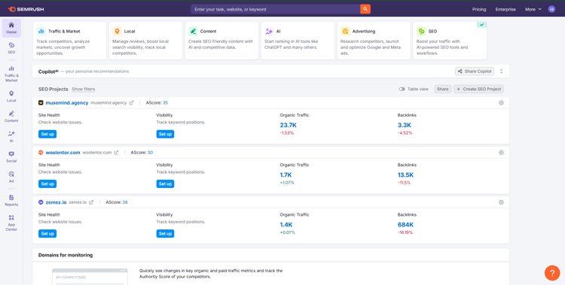This screenshot has width=565, height=285.
Task: Click the +1.07% organic traffic change
Action: click(x=287, y=183)
